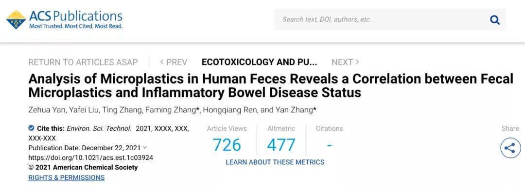Open RIGHTS & PERMISSIONS link
Screen dimensions: 525x187
tap(66, 178)
